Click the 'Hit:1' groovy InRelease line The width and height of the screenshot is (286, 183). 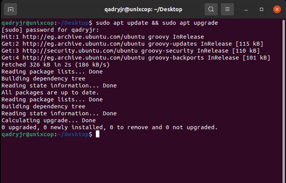(x=103, y=37)
